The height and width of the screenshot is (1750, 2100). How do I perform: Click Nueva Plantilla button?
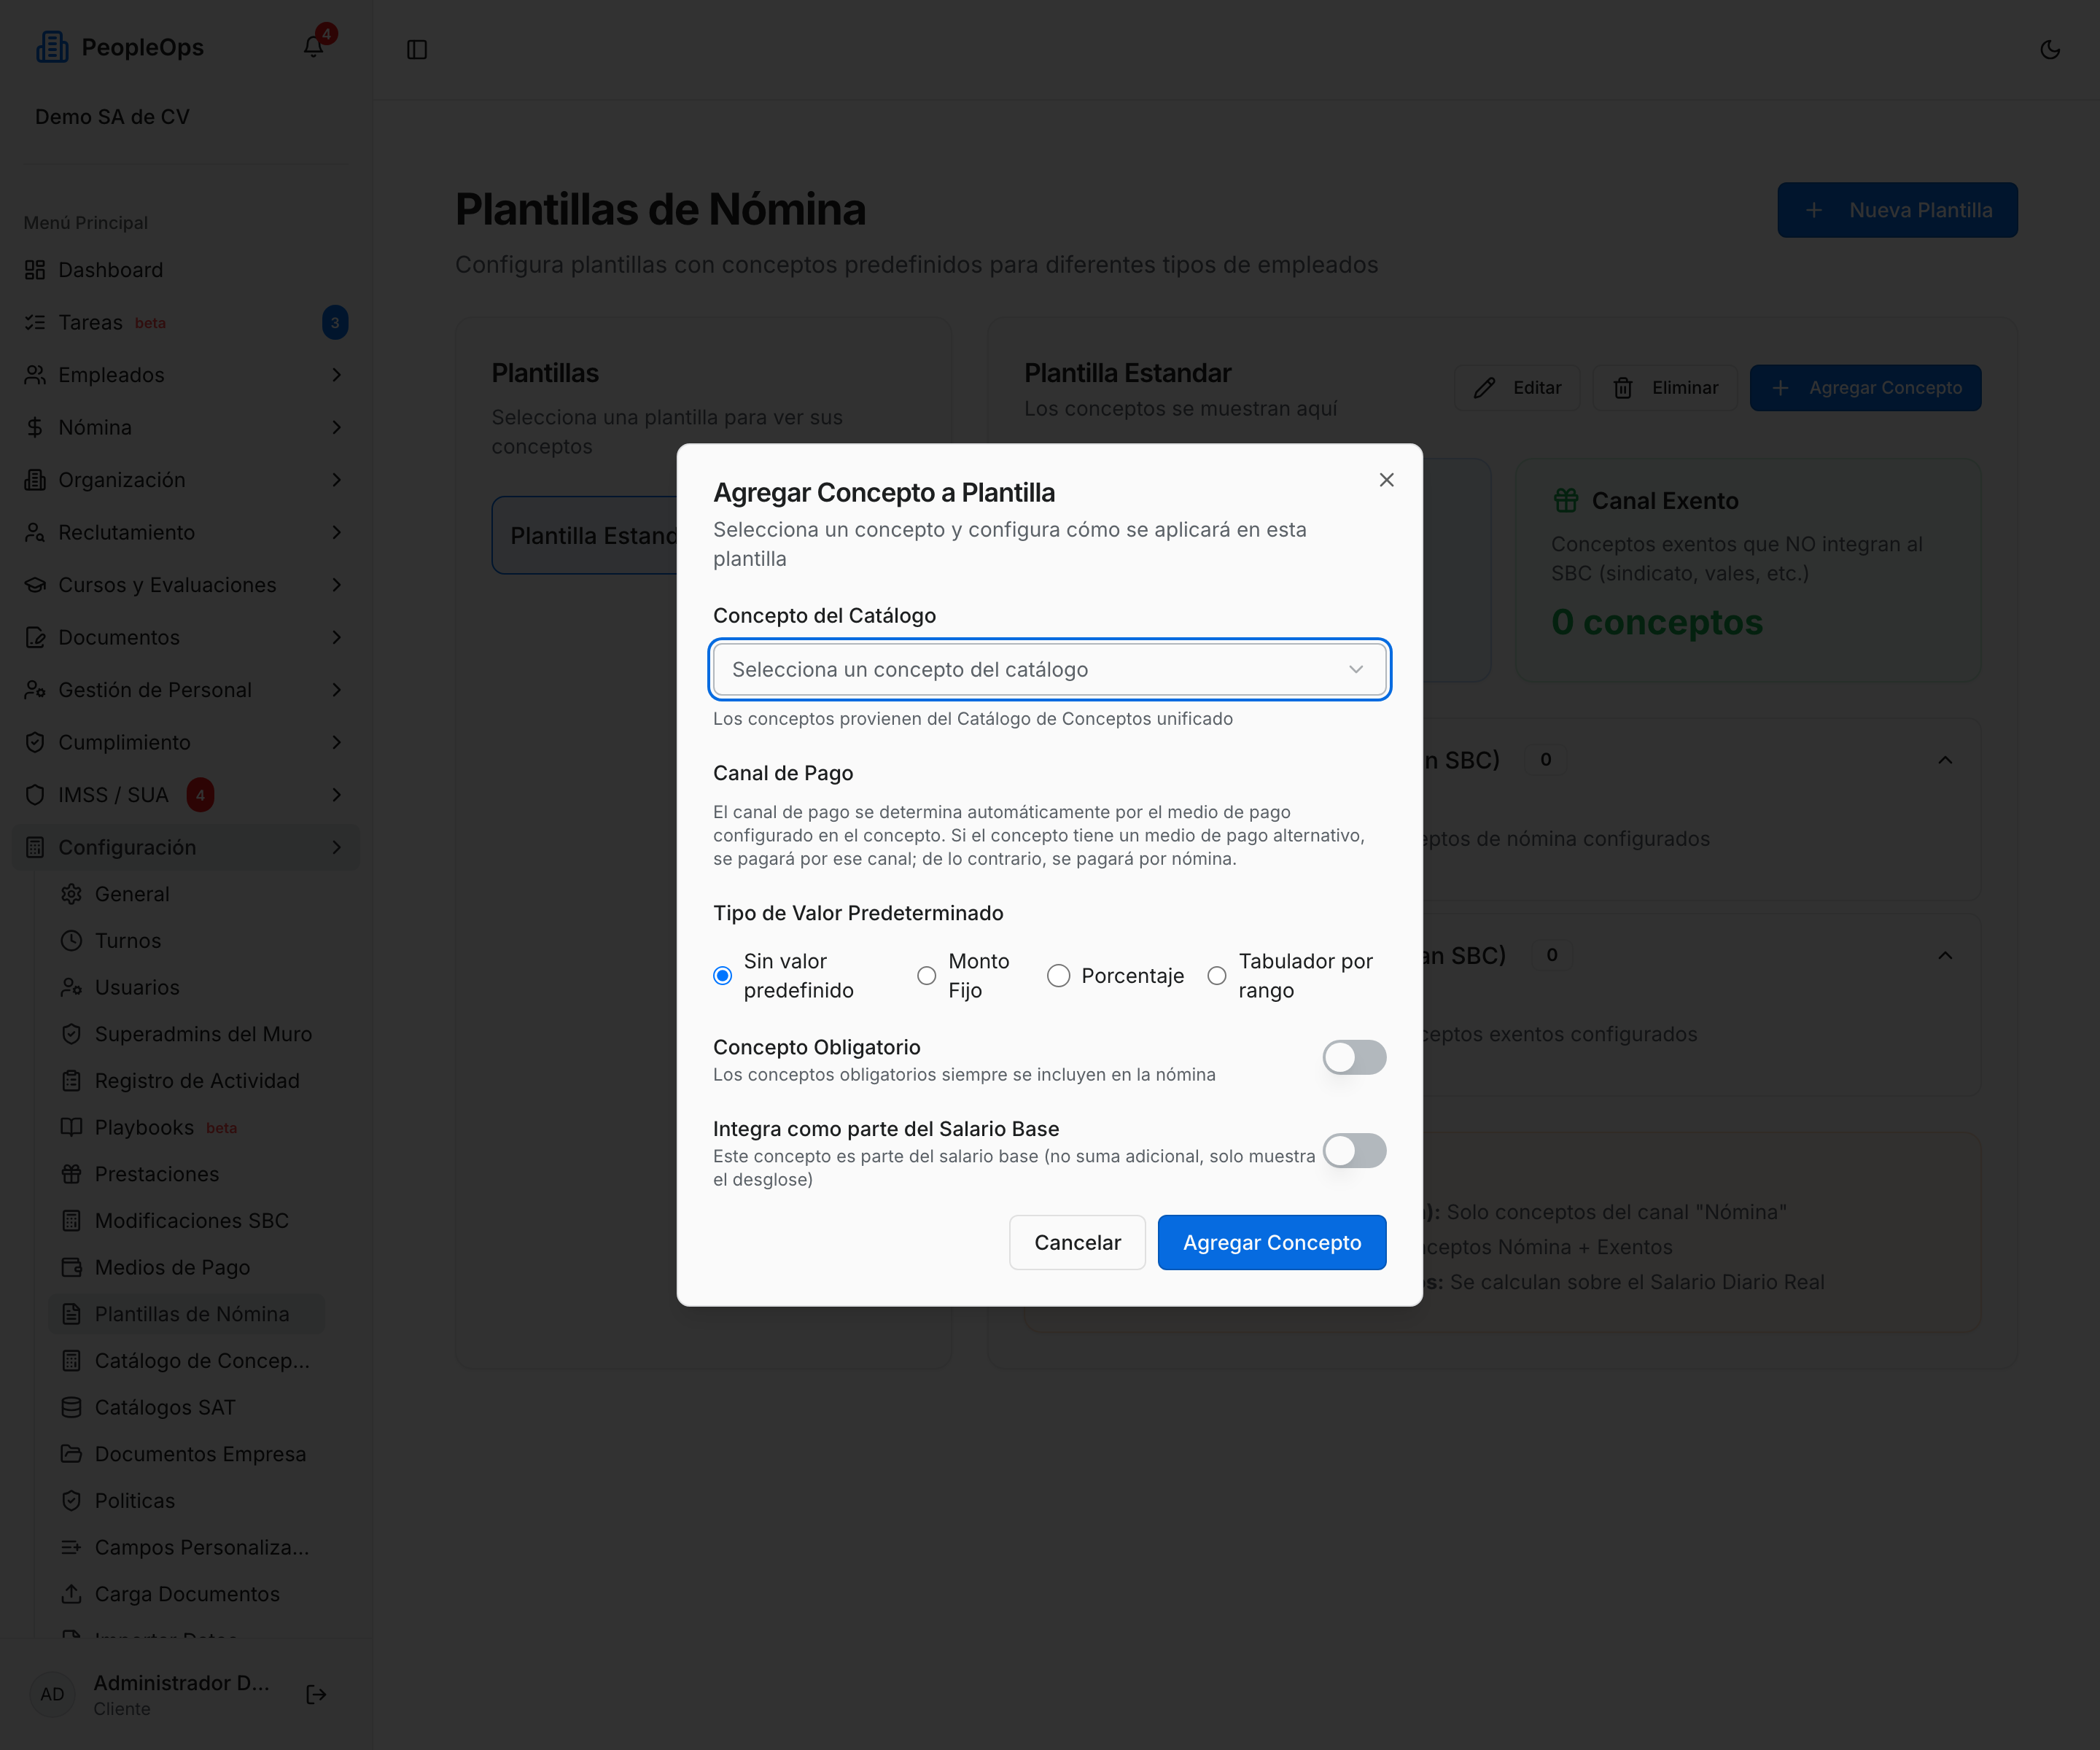[1897, 210]
